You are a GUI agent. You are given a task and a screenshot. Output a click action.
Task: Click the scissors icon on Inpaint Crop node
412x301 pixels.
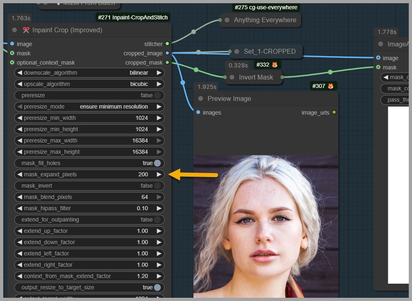point(26,30)
